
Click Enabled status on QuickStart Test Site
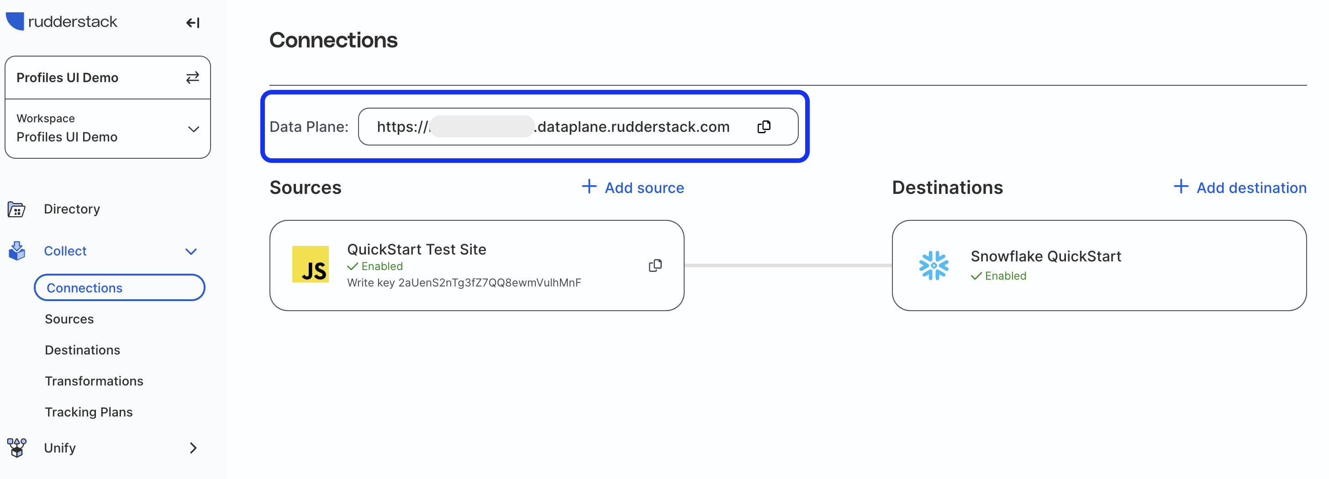pyautogui.click(x=375, y=266)
